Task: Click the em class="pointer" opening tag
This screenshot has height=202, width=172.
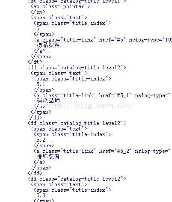Action: click(60, 6)
